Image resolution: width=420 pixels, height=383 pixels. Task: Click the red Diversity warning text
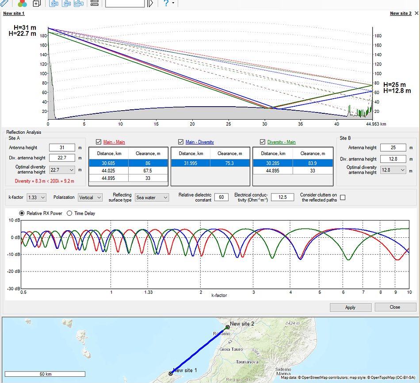45,181
